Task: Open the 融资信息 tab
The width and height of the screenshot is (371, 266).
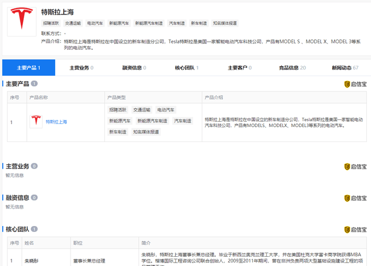Action: [134, 68]
